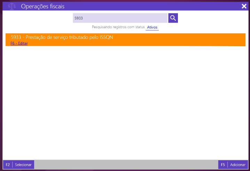Click the F2 shortcut key badge
This screenshot has height=171, width=250.
(x=8, y=164)
